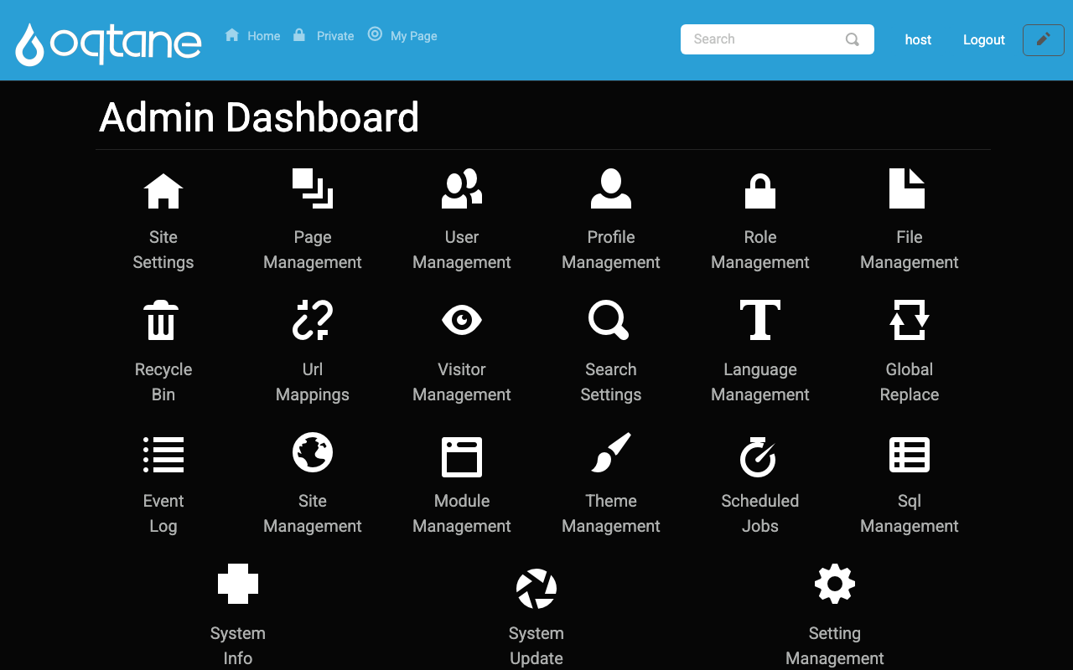Screen dimensions: 1073x670
Task: Open Recycle Bin trash icon
Action: tap(161, 320)
